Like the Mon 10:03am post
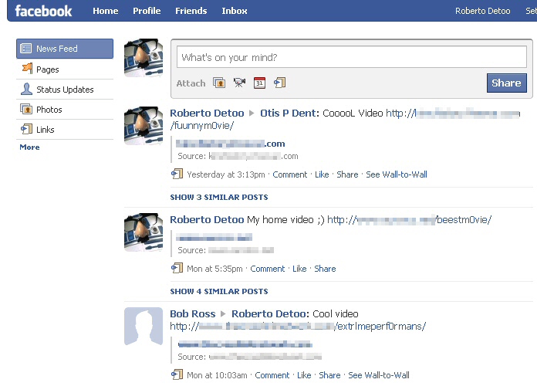The image size is (537, 386). [x=304, y=375]
